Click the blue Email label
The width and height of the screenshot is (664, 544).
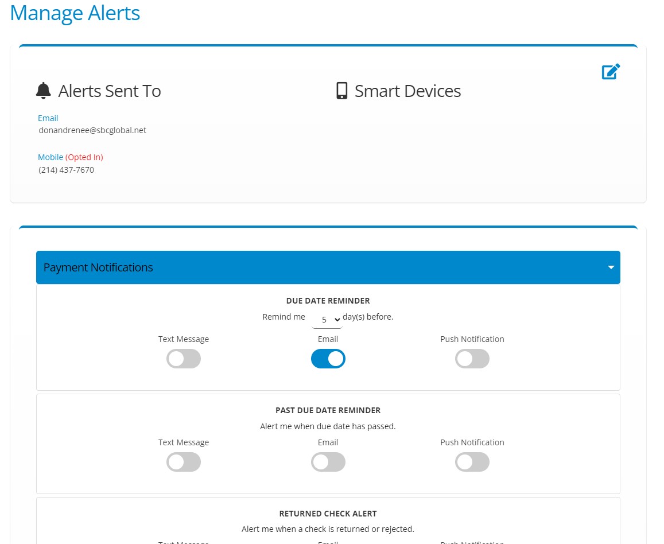48,118
